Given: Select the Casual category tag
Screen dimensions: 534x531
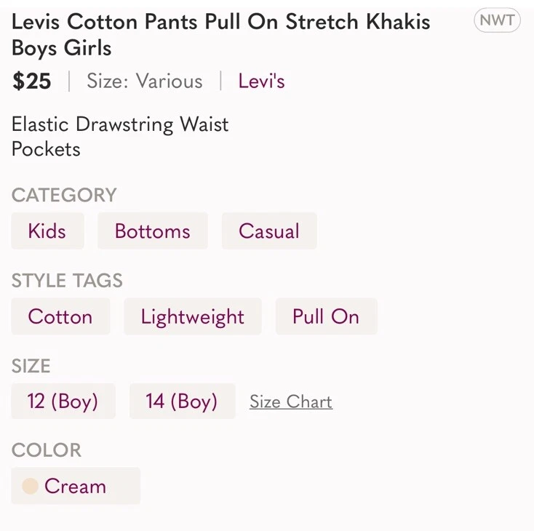Looking at the screenshot, I should (268, 231).
